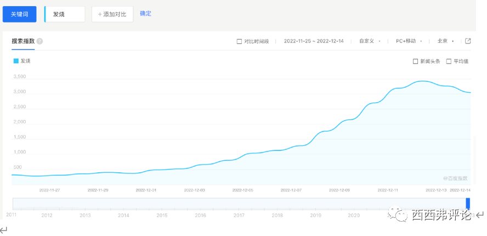Enable the 对比时间段 checkbox

(239, 41)
